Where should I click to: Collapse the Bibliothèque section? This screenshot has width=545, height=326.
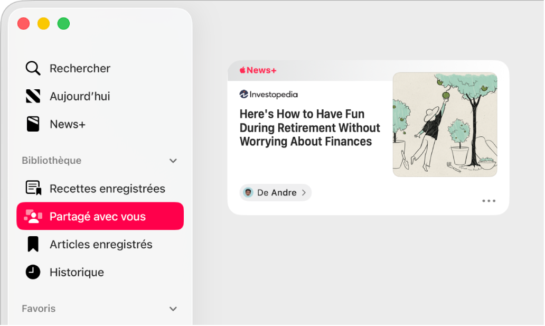(x=172, y=160)
